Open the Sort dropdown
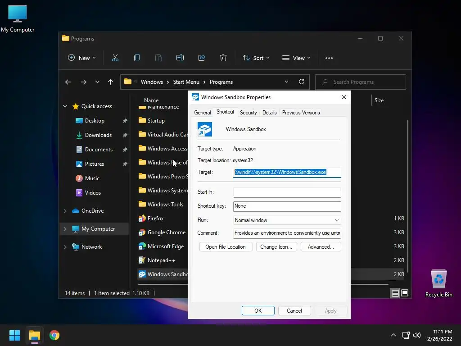Viewport: 461px width, 346px height. tap(256, 58)
